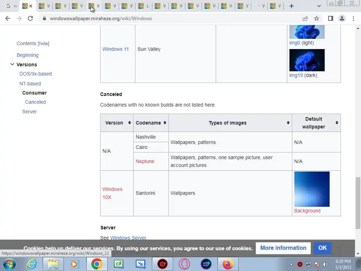Open the Chrome three-dot menu
The image size is (361, 271).
353,18
